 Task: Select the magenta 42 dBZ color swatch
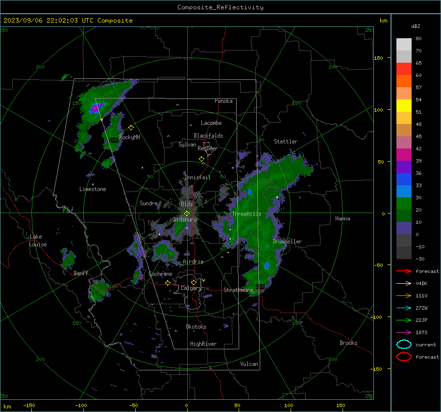[x=404, y=154]
